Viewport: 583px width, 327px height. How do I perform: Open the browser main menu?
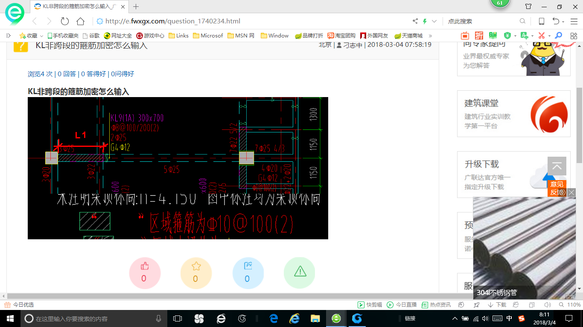coord(573,21)
